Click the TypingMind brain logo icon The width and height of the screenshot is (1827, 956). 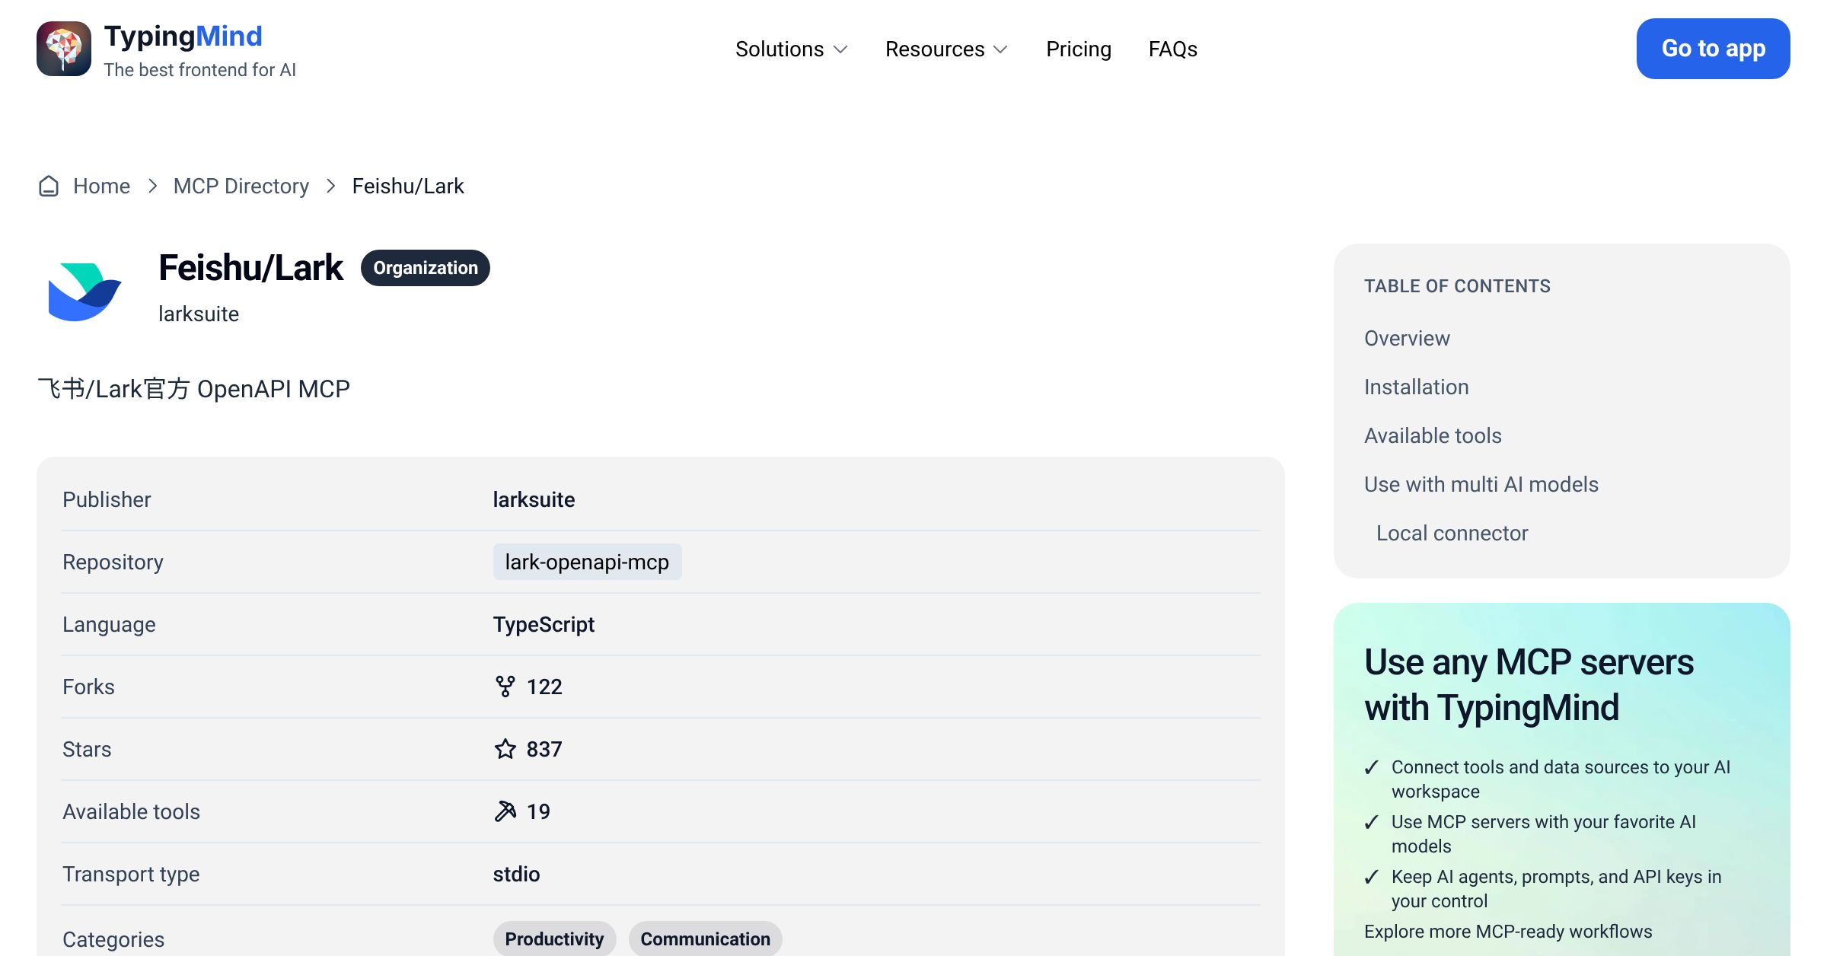(64, 49)
